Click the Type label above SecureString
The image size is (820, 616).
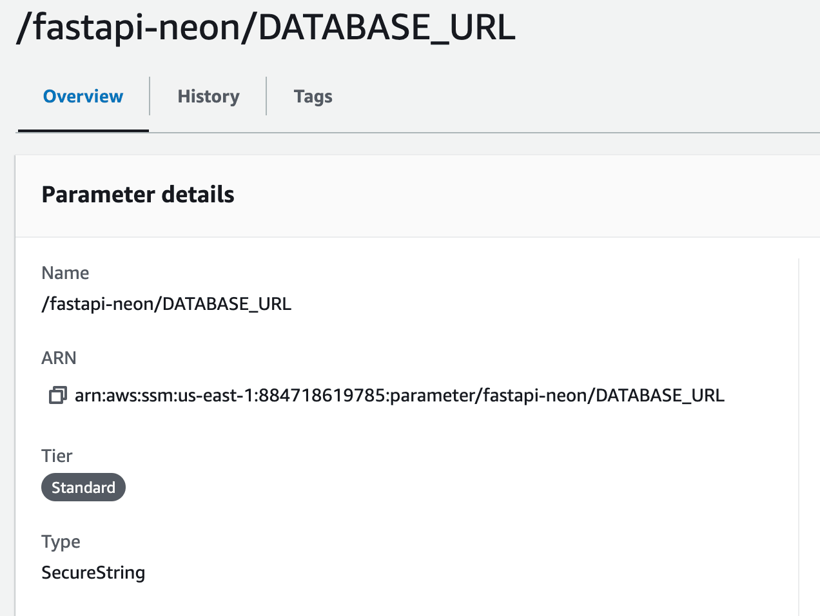61,541
